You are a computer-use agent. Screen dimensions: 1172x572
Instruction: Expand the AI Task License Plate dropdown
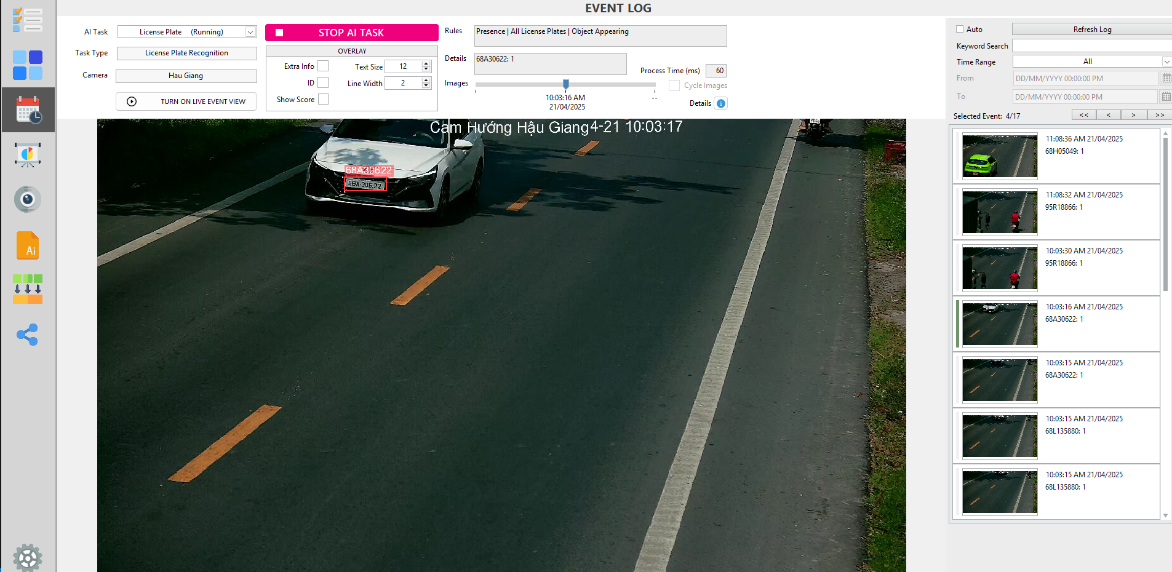coord(250,32)
